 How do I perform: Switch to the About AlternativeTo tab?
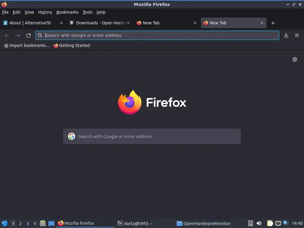pos(33,23)
